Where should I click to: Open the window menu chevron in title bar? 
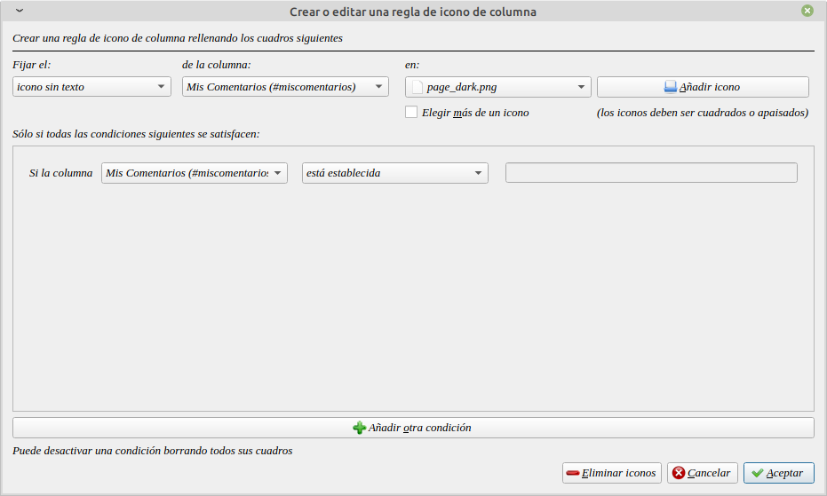(20, 11)
